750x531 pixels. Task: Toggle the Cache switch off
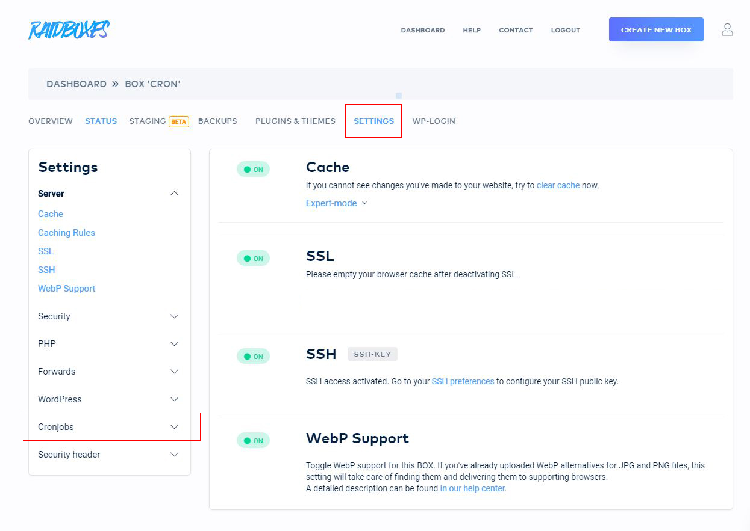coord(253,170)
